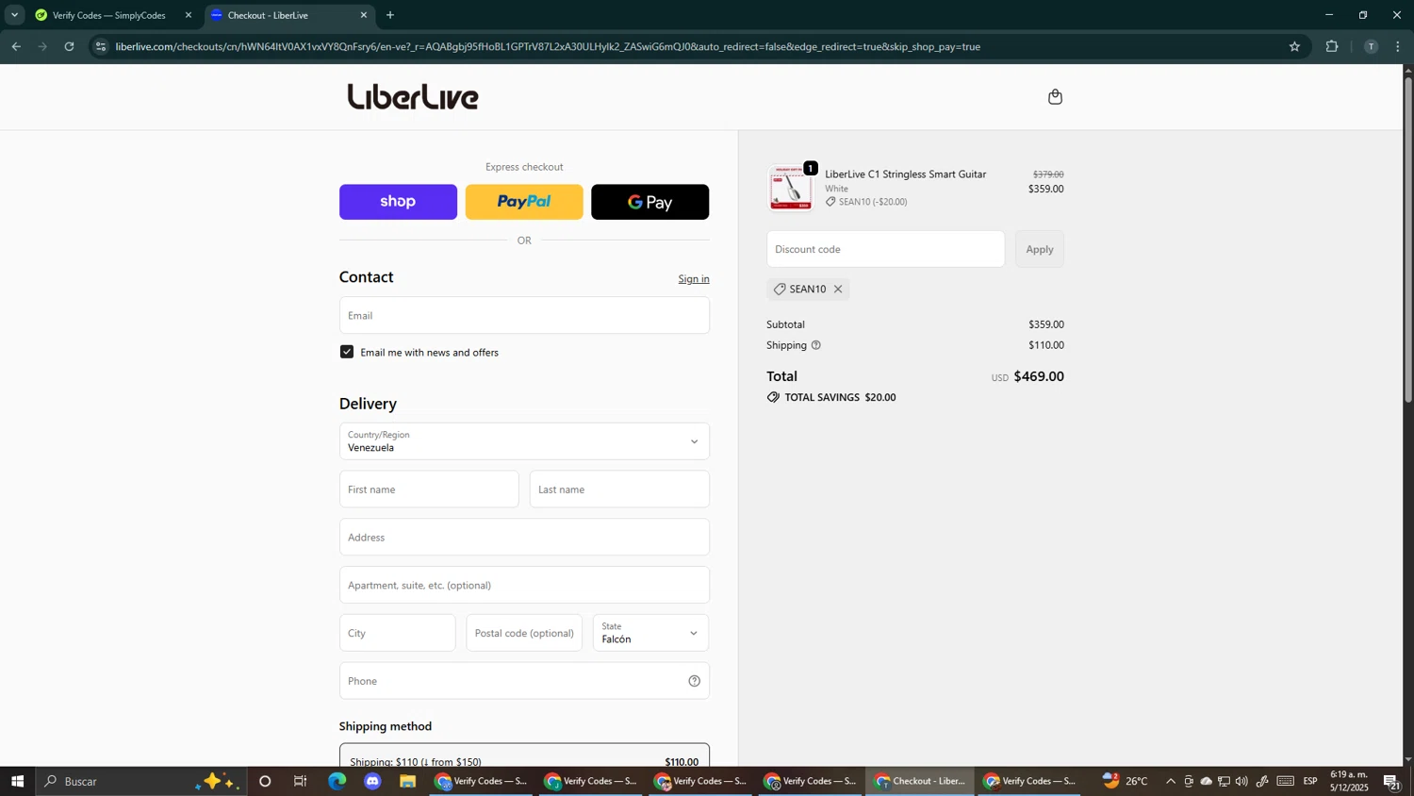The width and height of the screenshot is (1414, 796).
Task: Open the tab search dropdown arrow
Action: click(14, 15)
